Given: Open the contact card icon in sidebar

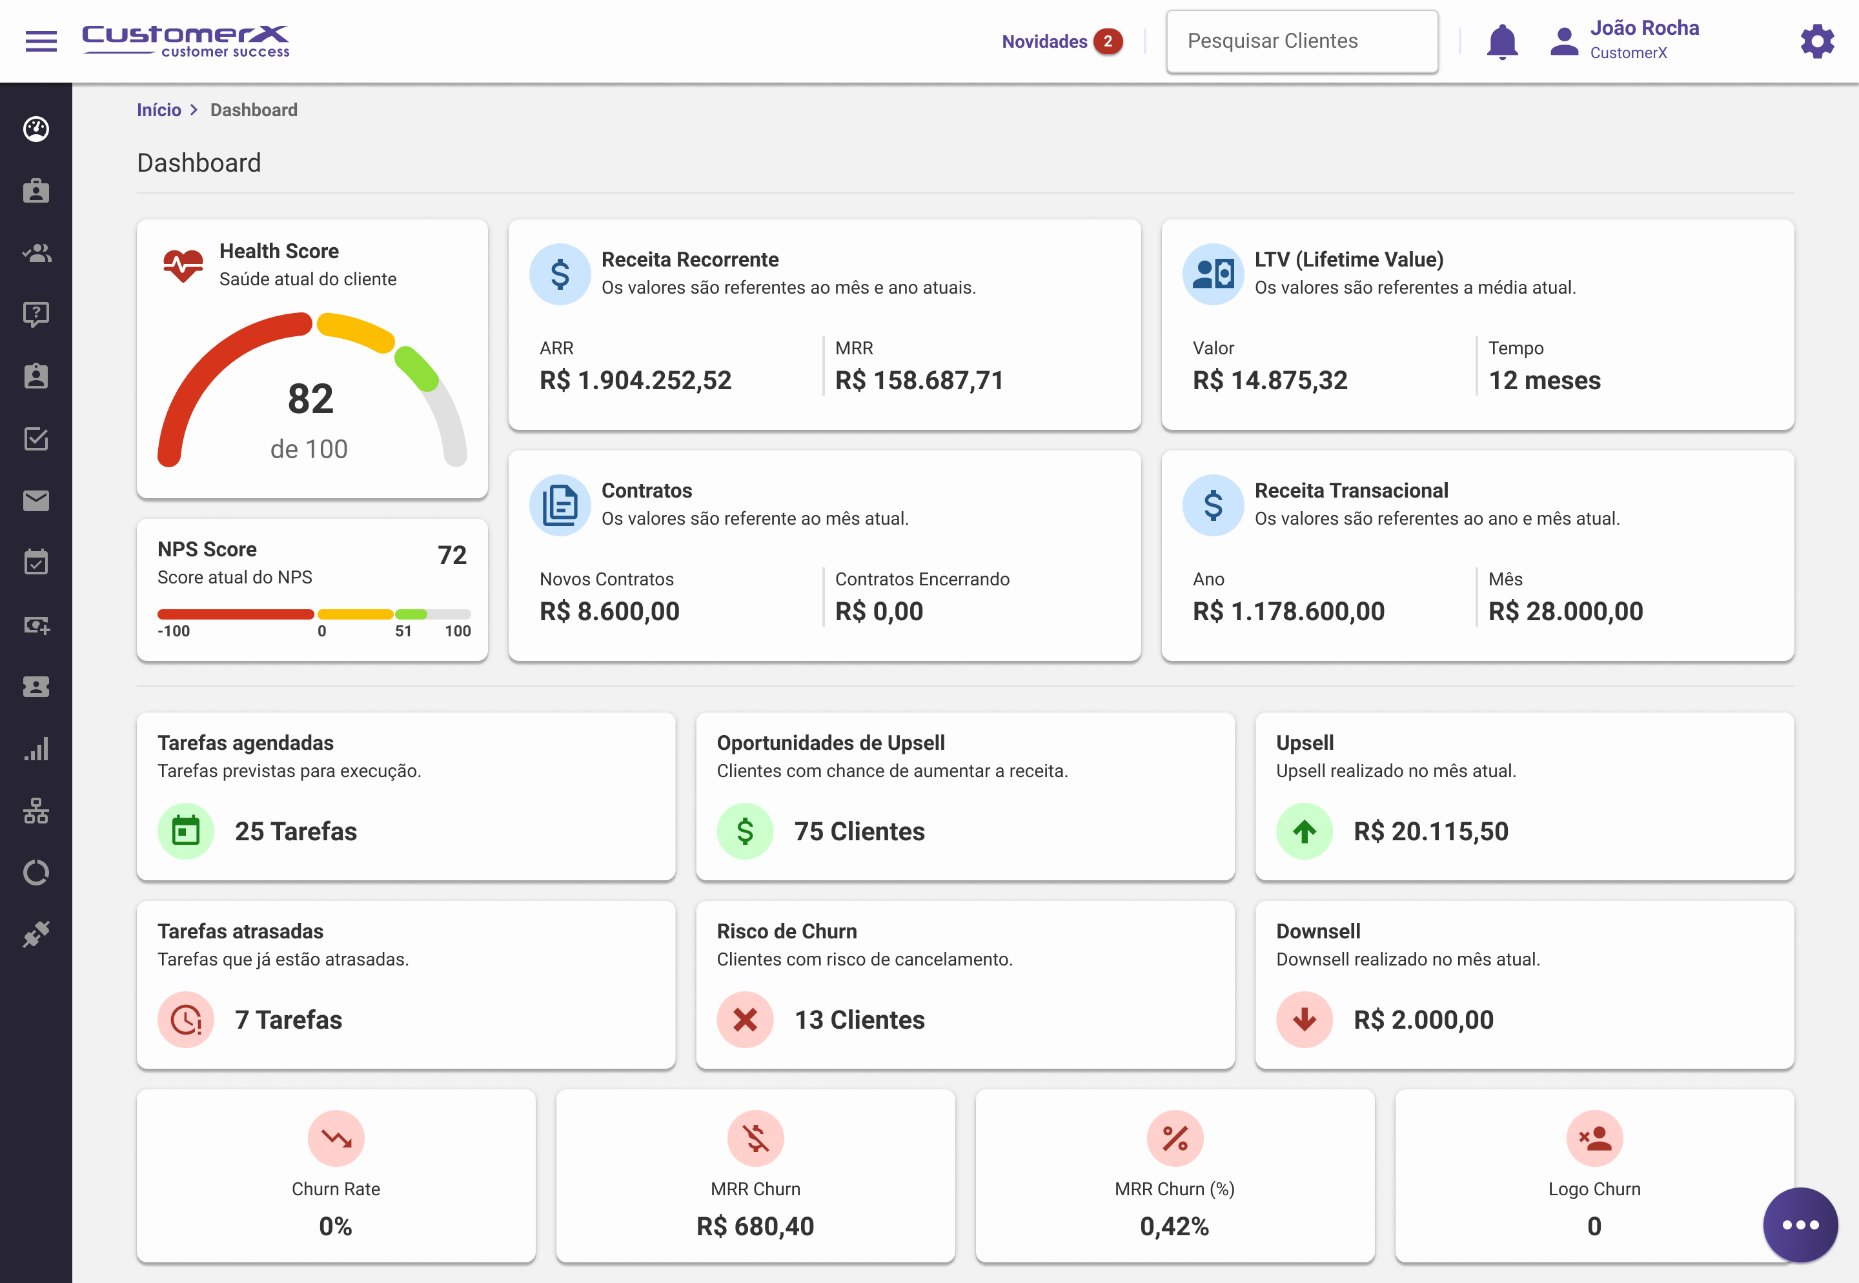Looking at the screenshot, I should tap(36, 686).
